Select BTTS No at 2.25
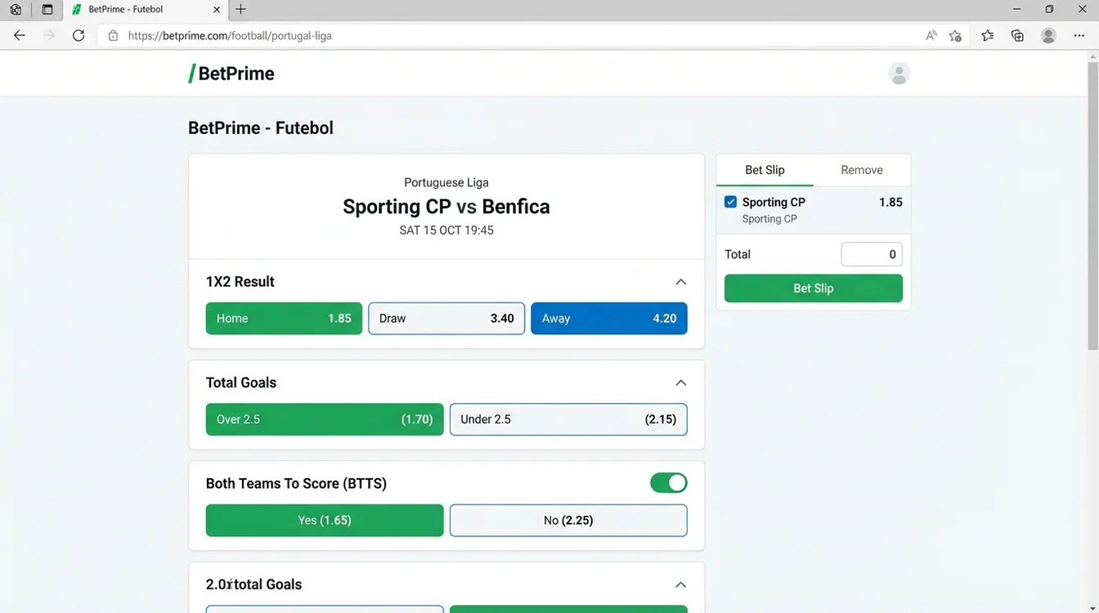1099x613 pixels. (x=568, y=521)
